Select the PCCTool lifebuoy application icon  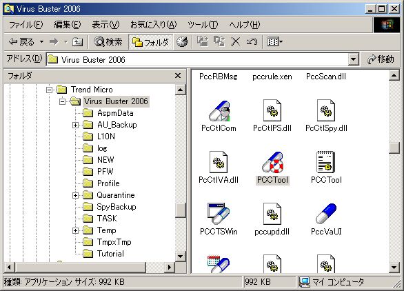point(272,162)
